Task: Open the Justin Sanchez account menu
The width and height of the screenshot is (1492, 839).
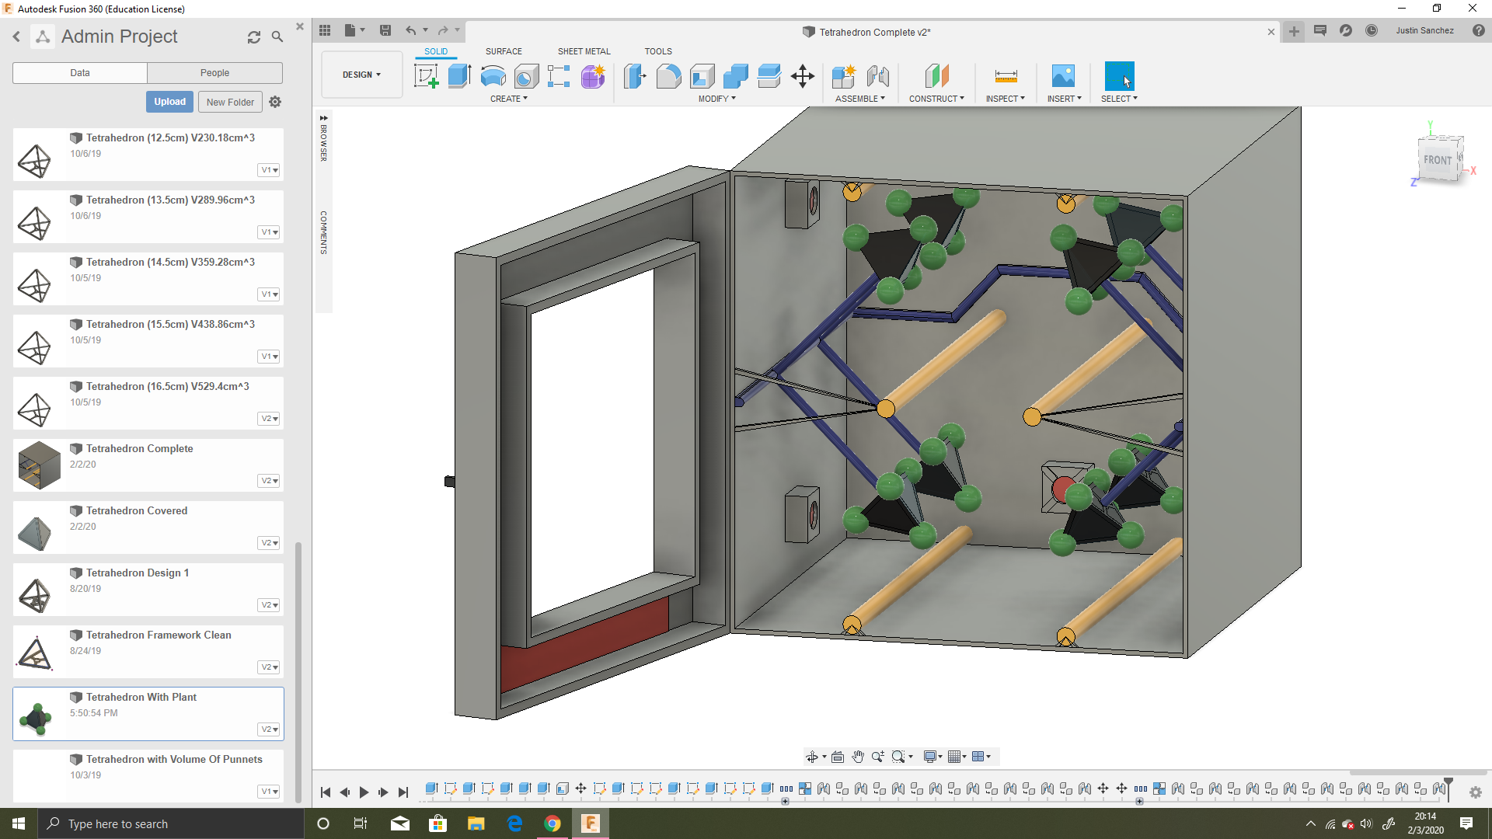Action: pyautogui.click(x=1424, y=30)
